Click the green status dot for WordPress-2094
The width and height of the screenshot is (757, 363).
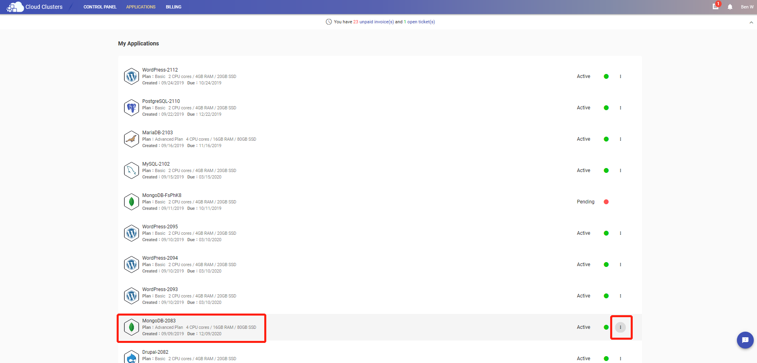(606, 265)
